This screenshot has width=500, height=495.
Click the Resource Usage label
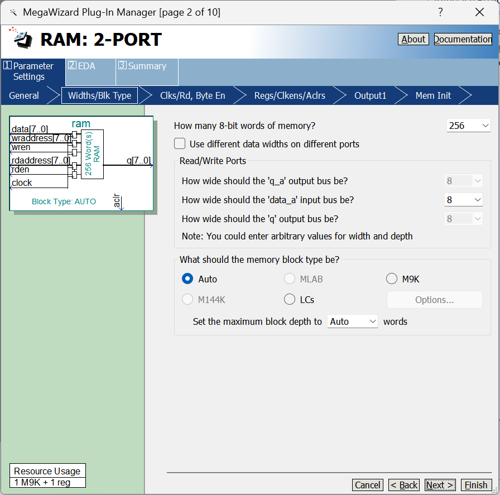coord(47,471)
